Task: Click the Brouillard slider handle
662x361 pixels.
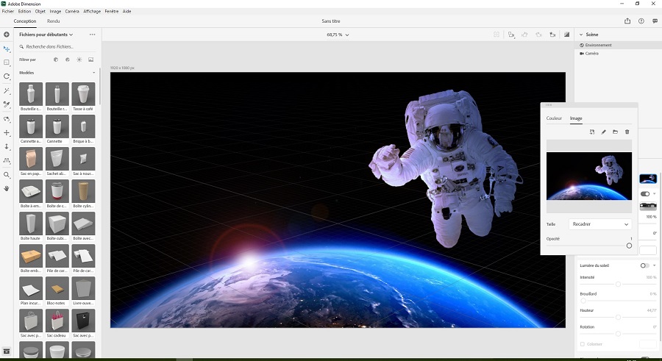Action: point(583,301)
